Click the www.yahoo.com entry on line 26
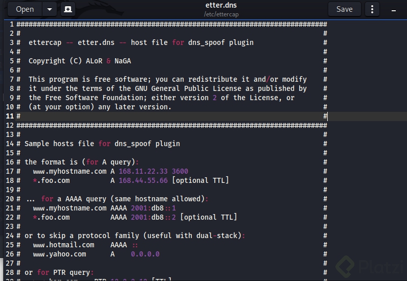 point(59,254)
